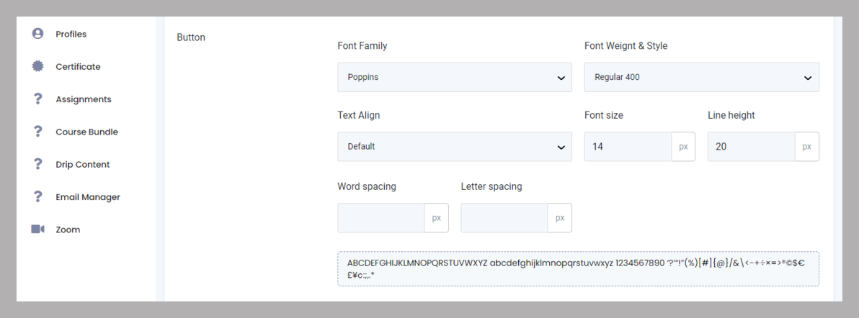
Task: Open the Email Manager section
Action: coord(87,196)
